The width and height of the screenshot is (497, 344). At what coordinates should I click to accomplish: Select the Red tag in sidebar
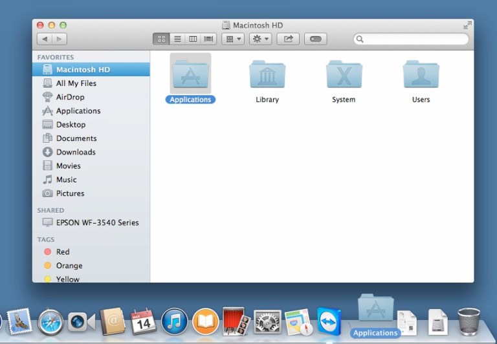click(x=62, y=252)
